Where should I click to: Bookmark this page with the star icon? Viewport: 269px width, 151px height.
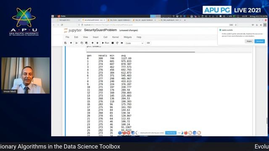point(236,25)
